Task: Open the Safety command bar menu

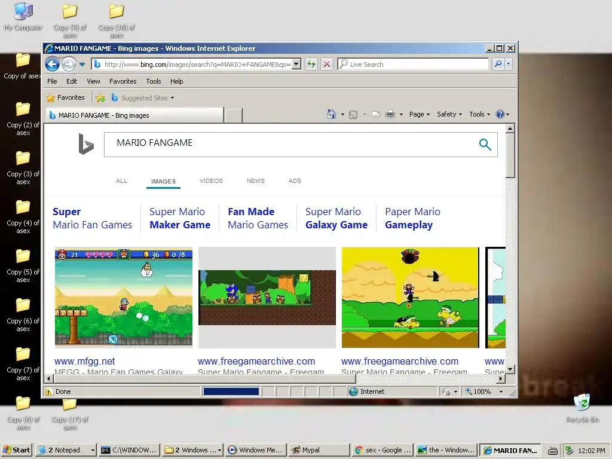Action: (x=449, y=114)
